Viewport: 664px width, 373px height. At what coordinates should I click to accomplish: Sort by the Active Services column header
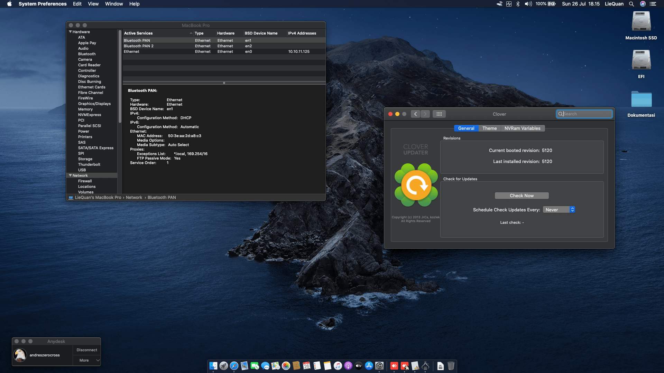click(158, 33)
